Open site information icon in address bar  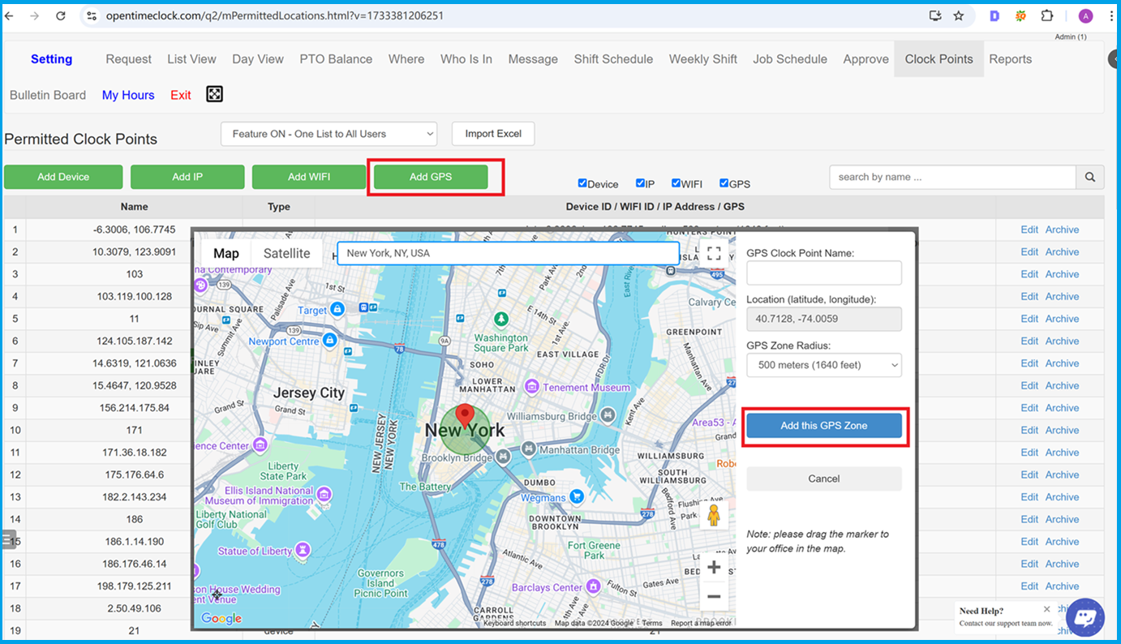[x=92, y=15]
